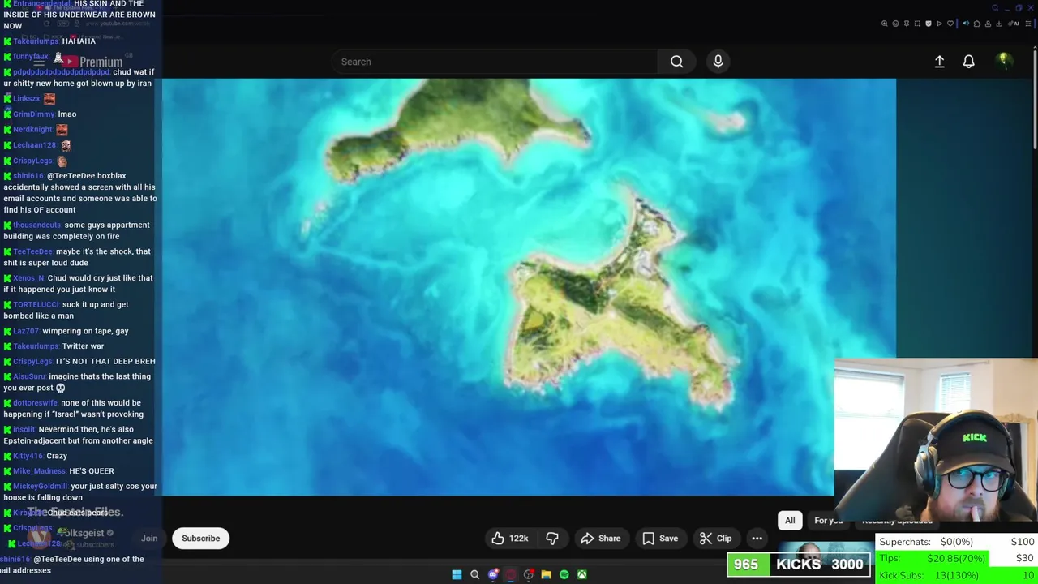
Task: Click the 965 KICKS 3000 goal counter
Action: [799, 564]
